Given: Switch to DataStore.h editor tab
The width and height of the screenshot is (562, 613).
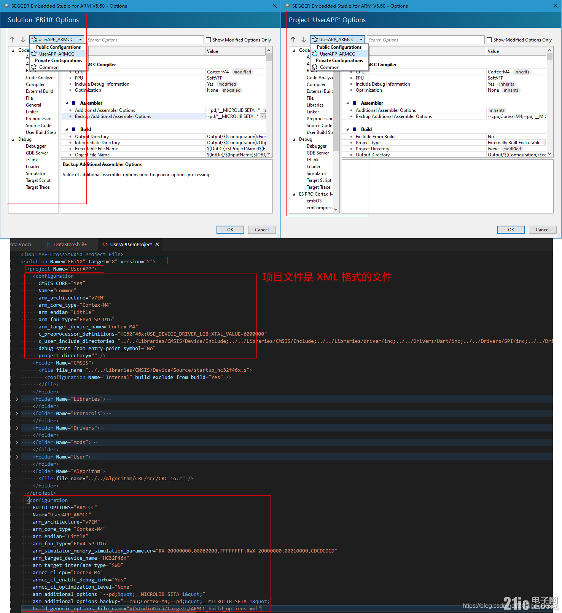Looking at the screenshot, I should pyautogui.click(x=70, y=245).
